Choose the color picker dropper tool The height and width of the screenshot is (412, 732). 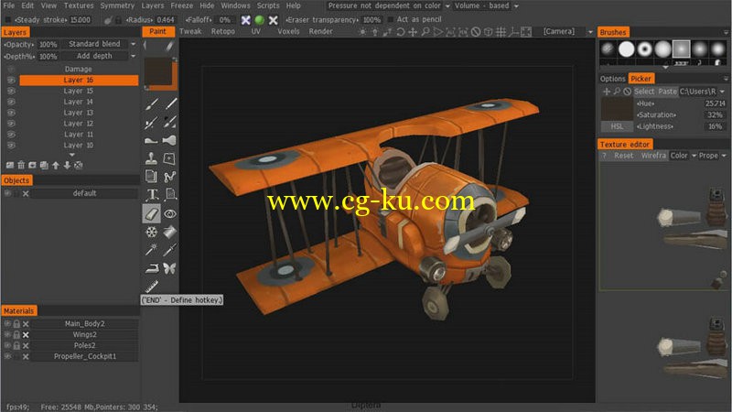click(169, 250)
